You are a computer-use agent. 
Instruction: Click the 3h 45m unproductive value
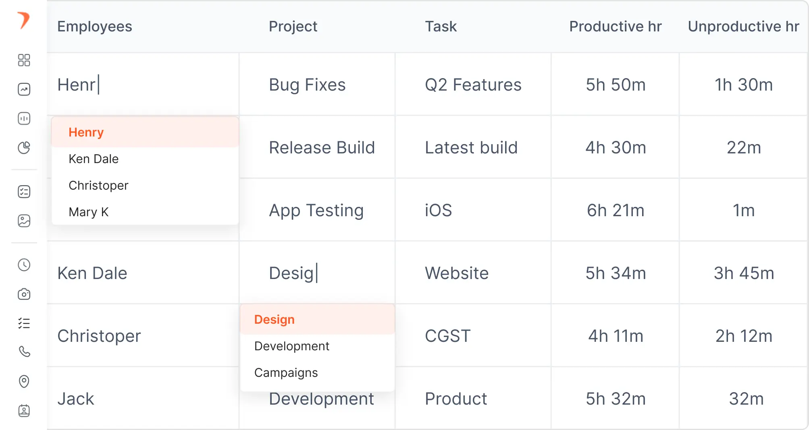click(744, 273)
